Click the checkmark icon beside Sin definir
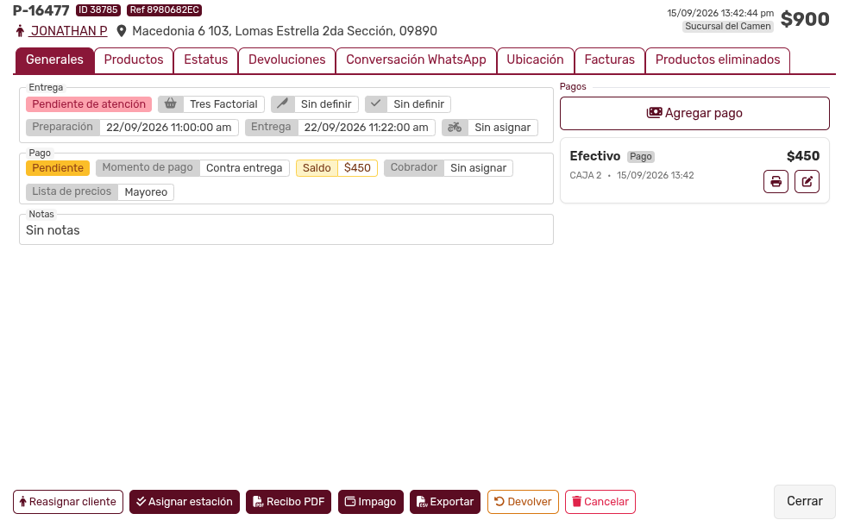 coord(376,103)
